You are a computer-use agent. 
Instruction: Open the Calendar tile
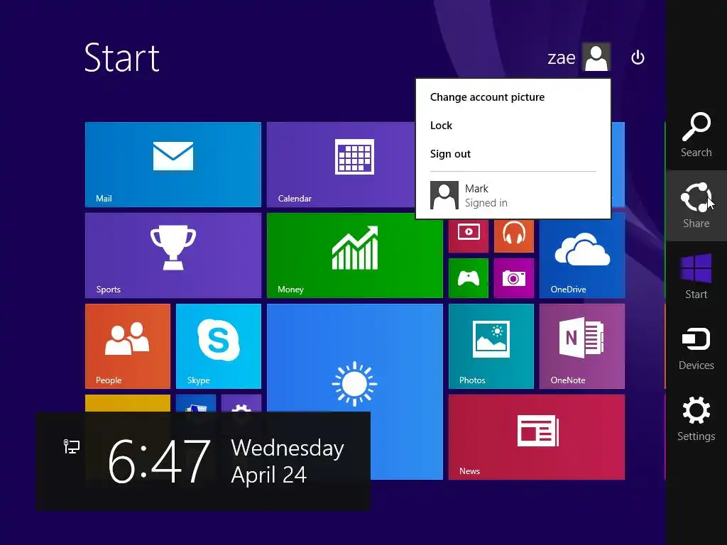tap(341, 164)
